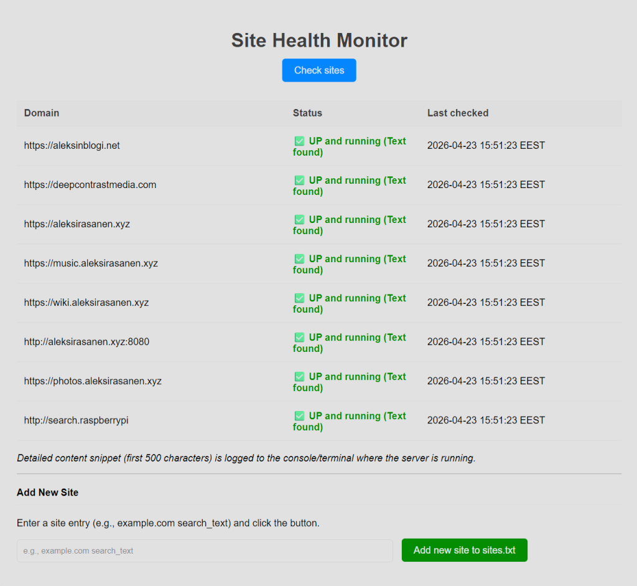The height and width of the screenshot is (586, 637).
Task: Click the Check sites button
Action: [318, 70]
